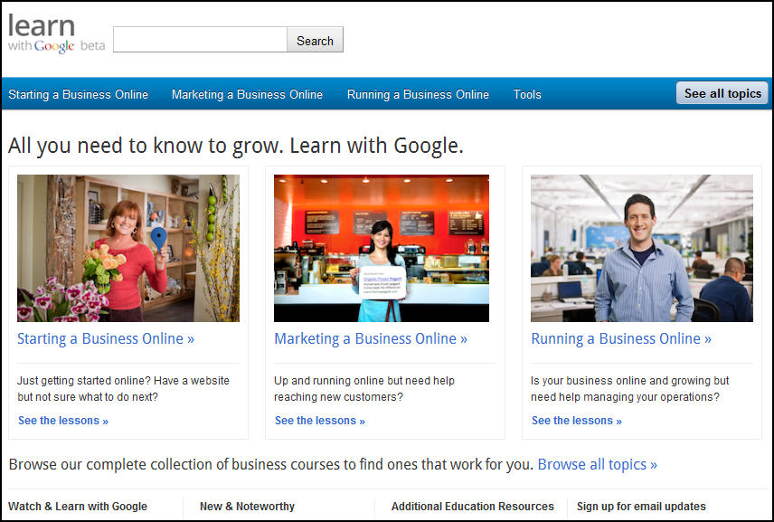Open the office man photo thumbnail

[642, 248]
